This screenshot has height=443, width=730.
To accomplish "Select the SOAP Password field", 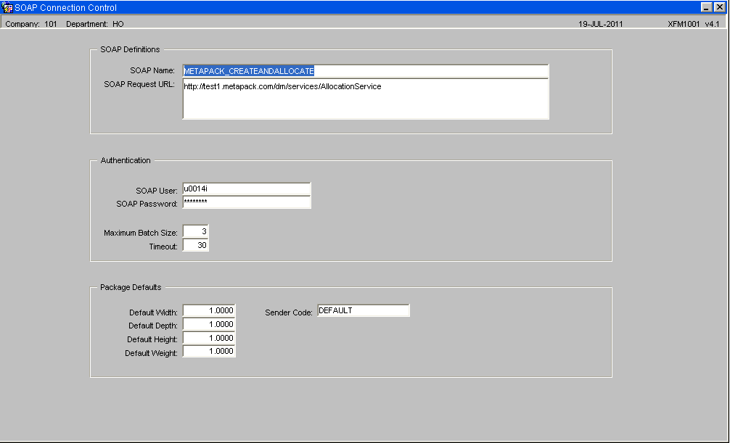I will coord(246,202).
